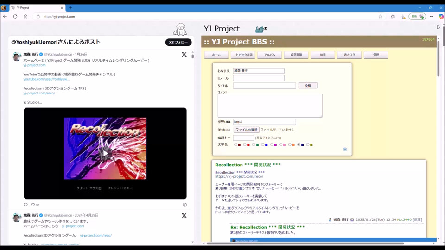This screenshot has width=445, height=250.
Task: Click the author avatar on 1月26日 post
Action: click(17, 56)
